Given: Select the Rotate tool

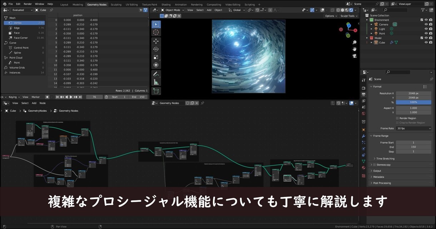Looking at the screenshot, I should click(156, 49).
